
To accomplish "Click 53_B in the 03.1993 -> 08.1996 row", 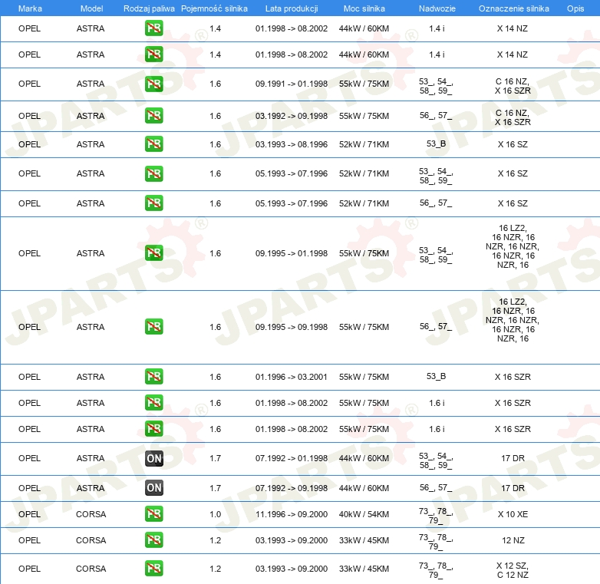I will (x=437, y=144).
